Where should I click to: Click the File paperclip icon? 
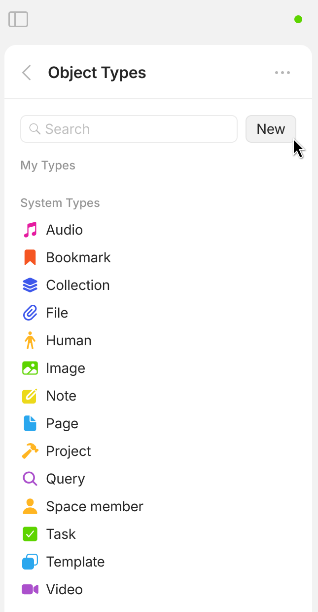(x=30, y=313)
